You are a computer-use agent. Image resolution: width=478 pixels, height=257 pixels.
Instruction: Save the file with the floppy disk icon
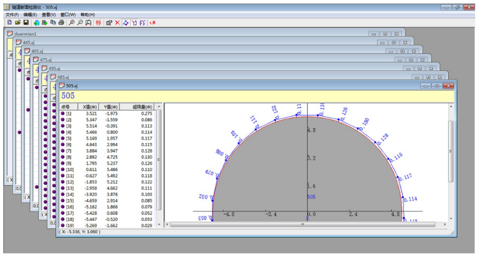[26, 23]
